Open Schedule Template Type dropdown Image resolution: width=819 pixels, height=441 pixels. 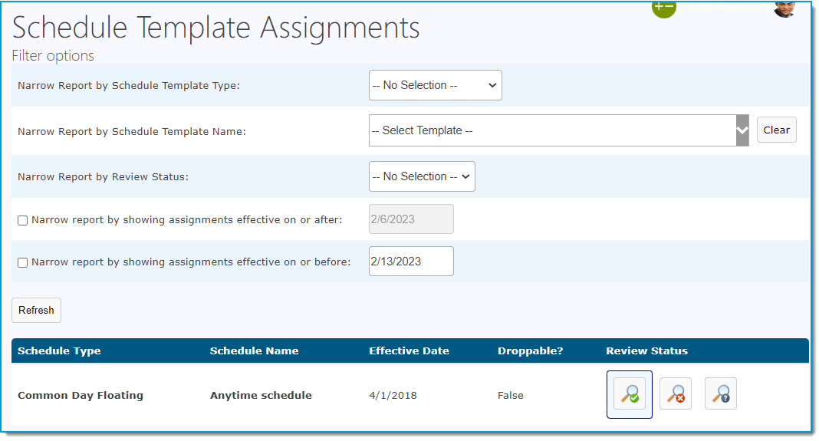435,85
